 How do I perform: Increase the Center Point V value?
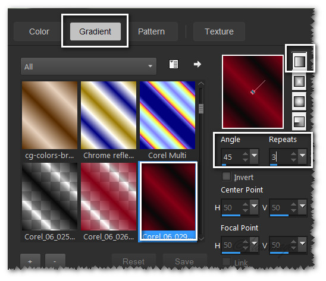point(293,204)
